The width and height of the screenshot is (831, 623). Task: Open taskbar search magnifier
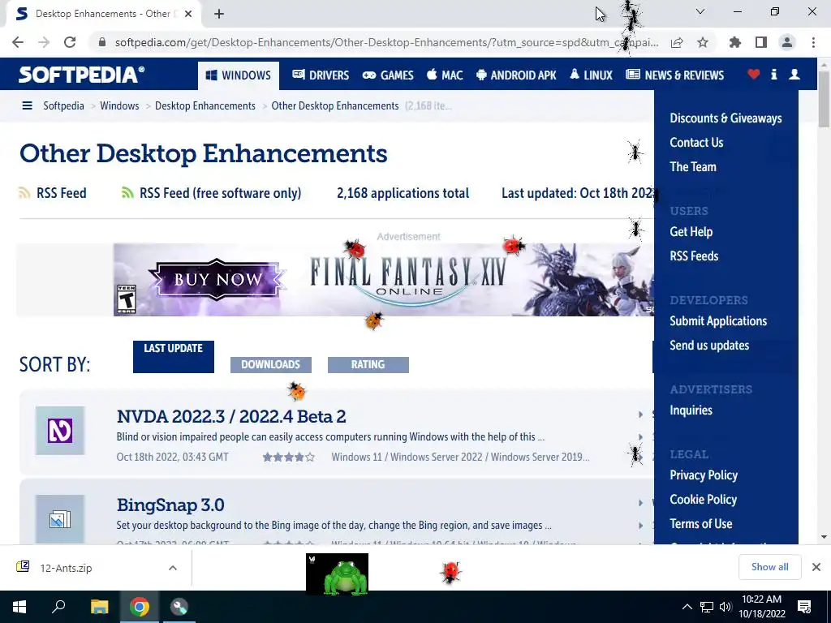pos(58,607)
